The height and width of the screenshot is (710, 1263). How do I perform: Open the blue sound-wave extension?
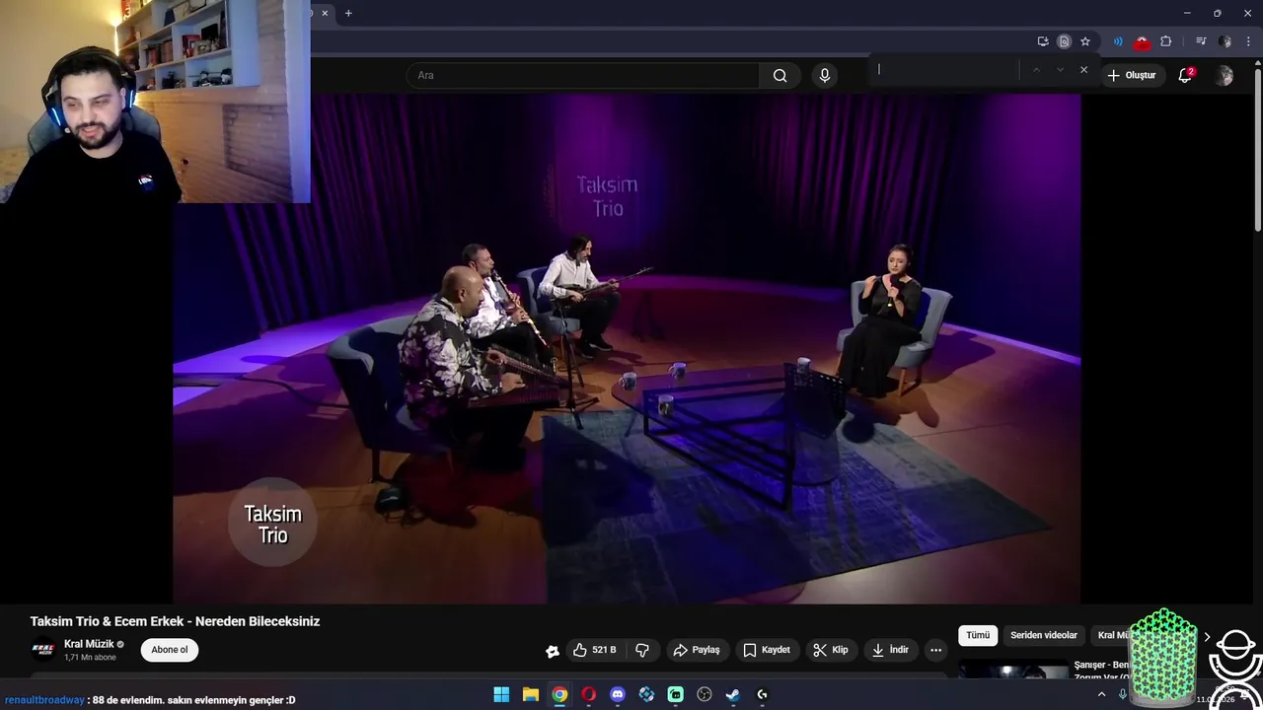tap(1118, 41)
